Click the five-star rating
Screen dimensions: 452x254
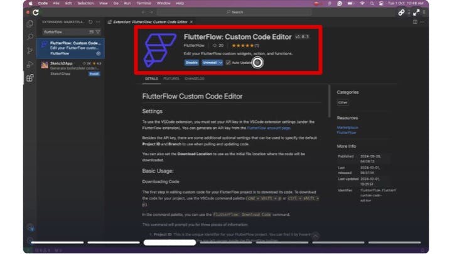(243, 46)
